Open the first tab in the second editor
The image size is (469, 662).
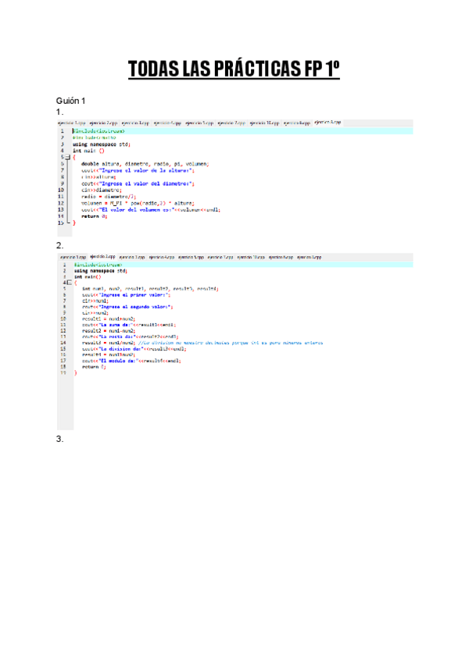click(x=73, y=256)
